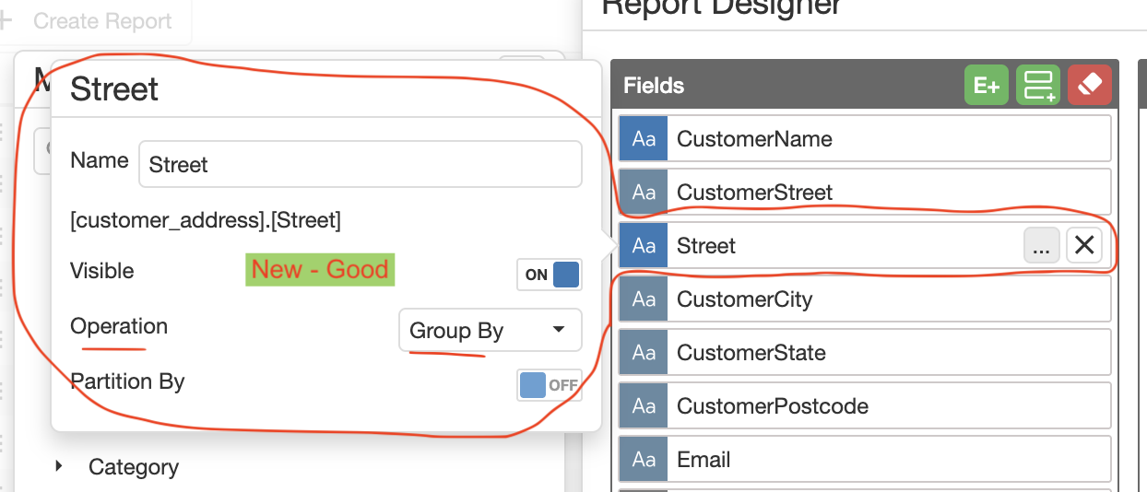Screen dimensions: 1147x492
Task: Click the green add-row icon in Fields header
Action: (x=1038, y=85)
